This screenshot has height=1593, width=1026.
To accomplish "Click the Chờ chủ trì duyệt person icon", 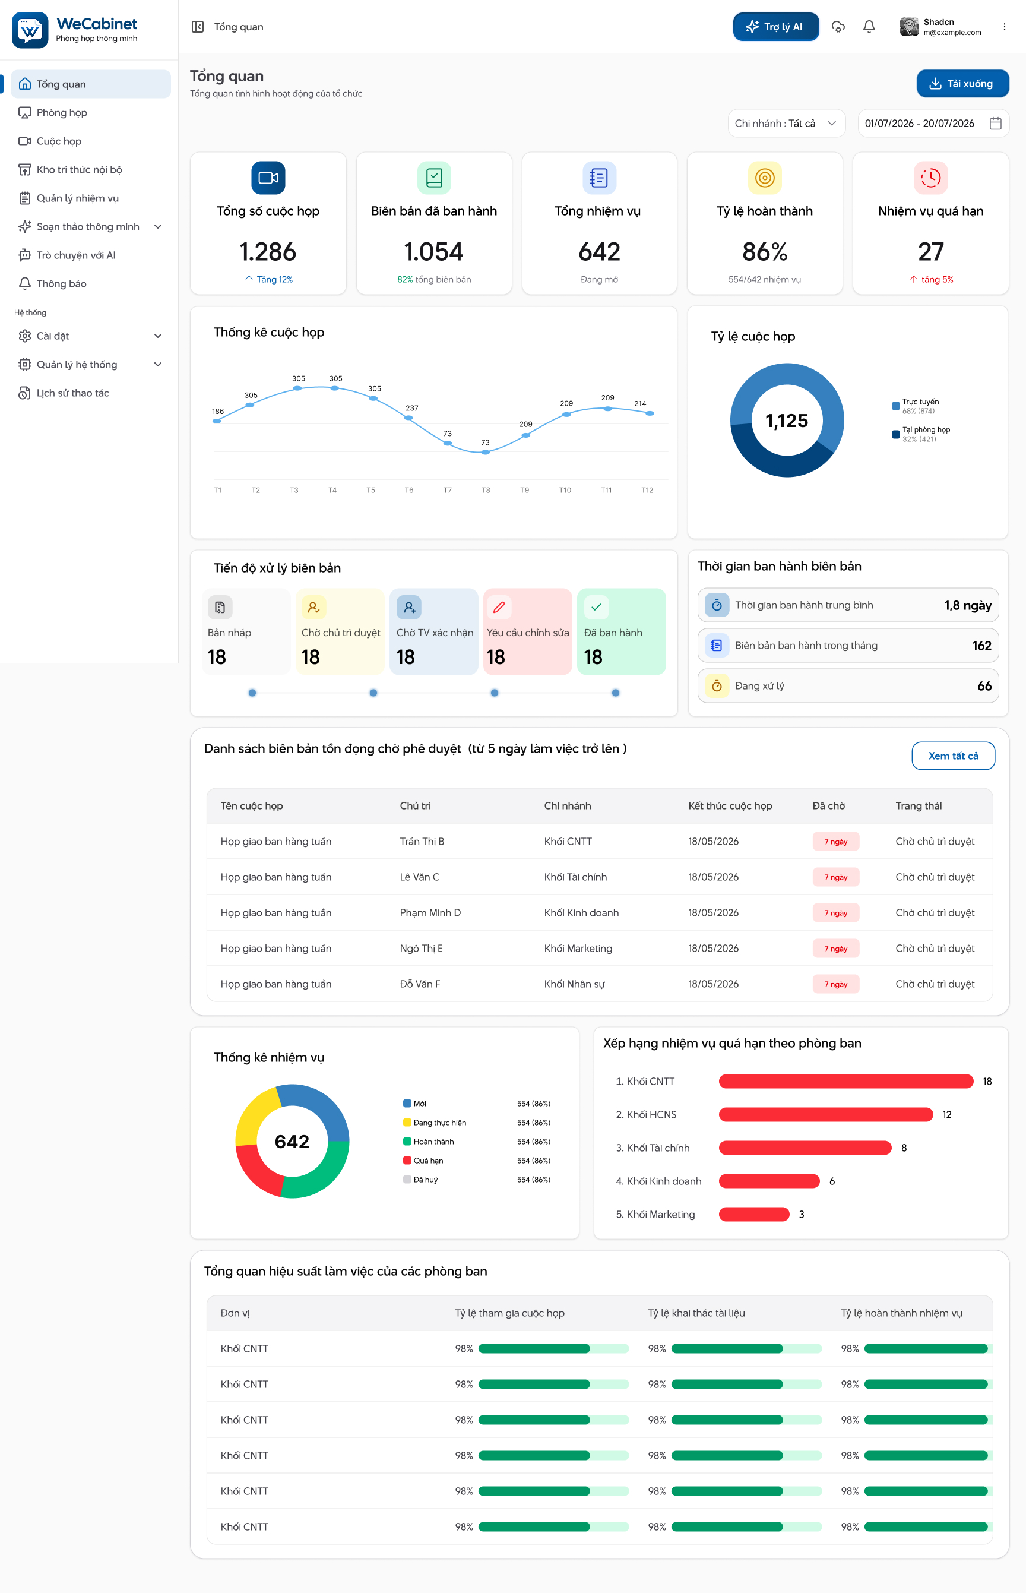I will click(313, 607).
